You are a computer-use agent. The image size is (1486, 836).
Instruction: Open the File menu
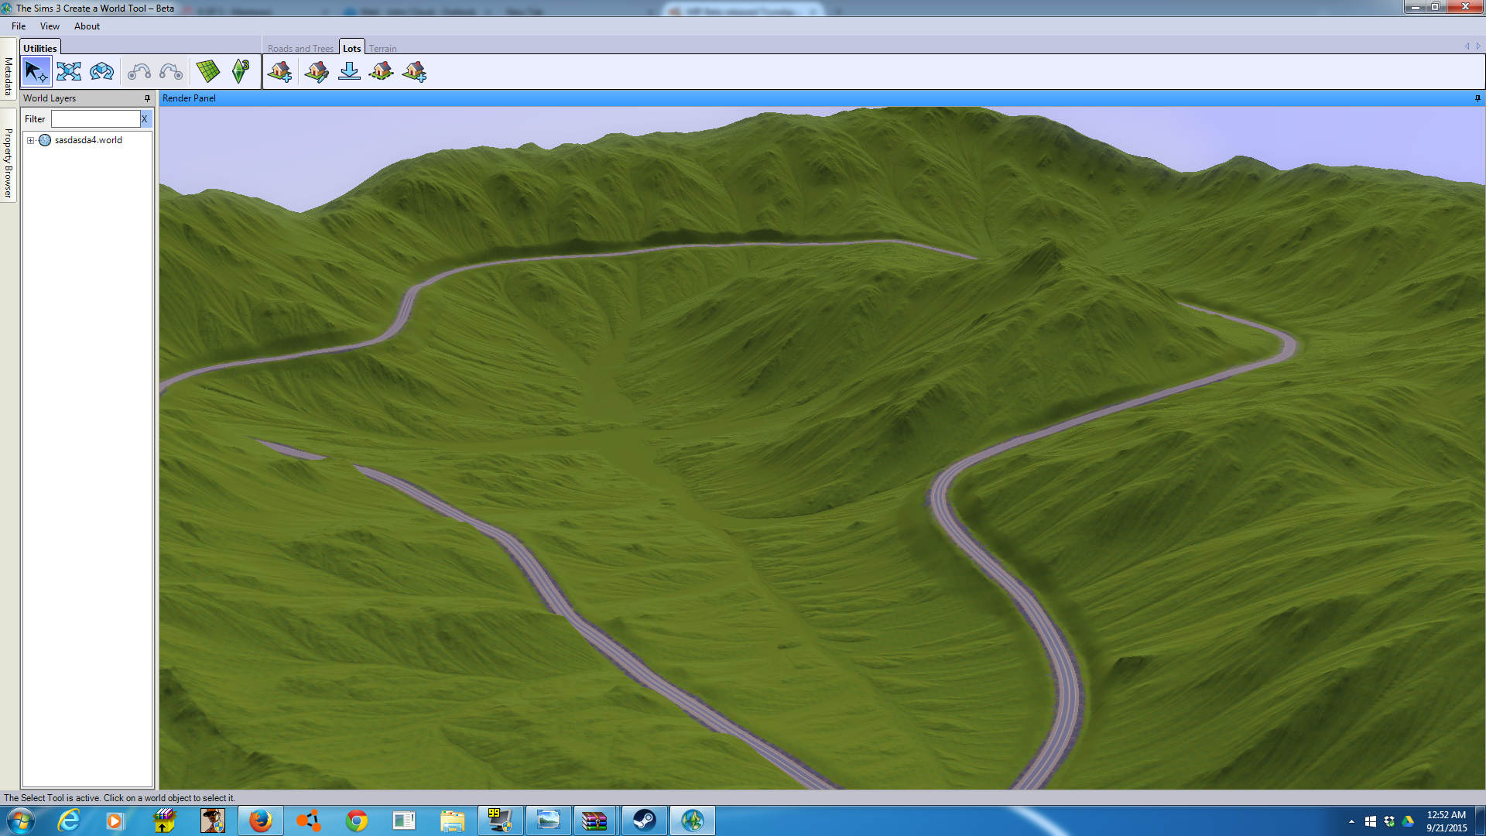pos(19,26)
